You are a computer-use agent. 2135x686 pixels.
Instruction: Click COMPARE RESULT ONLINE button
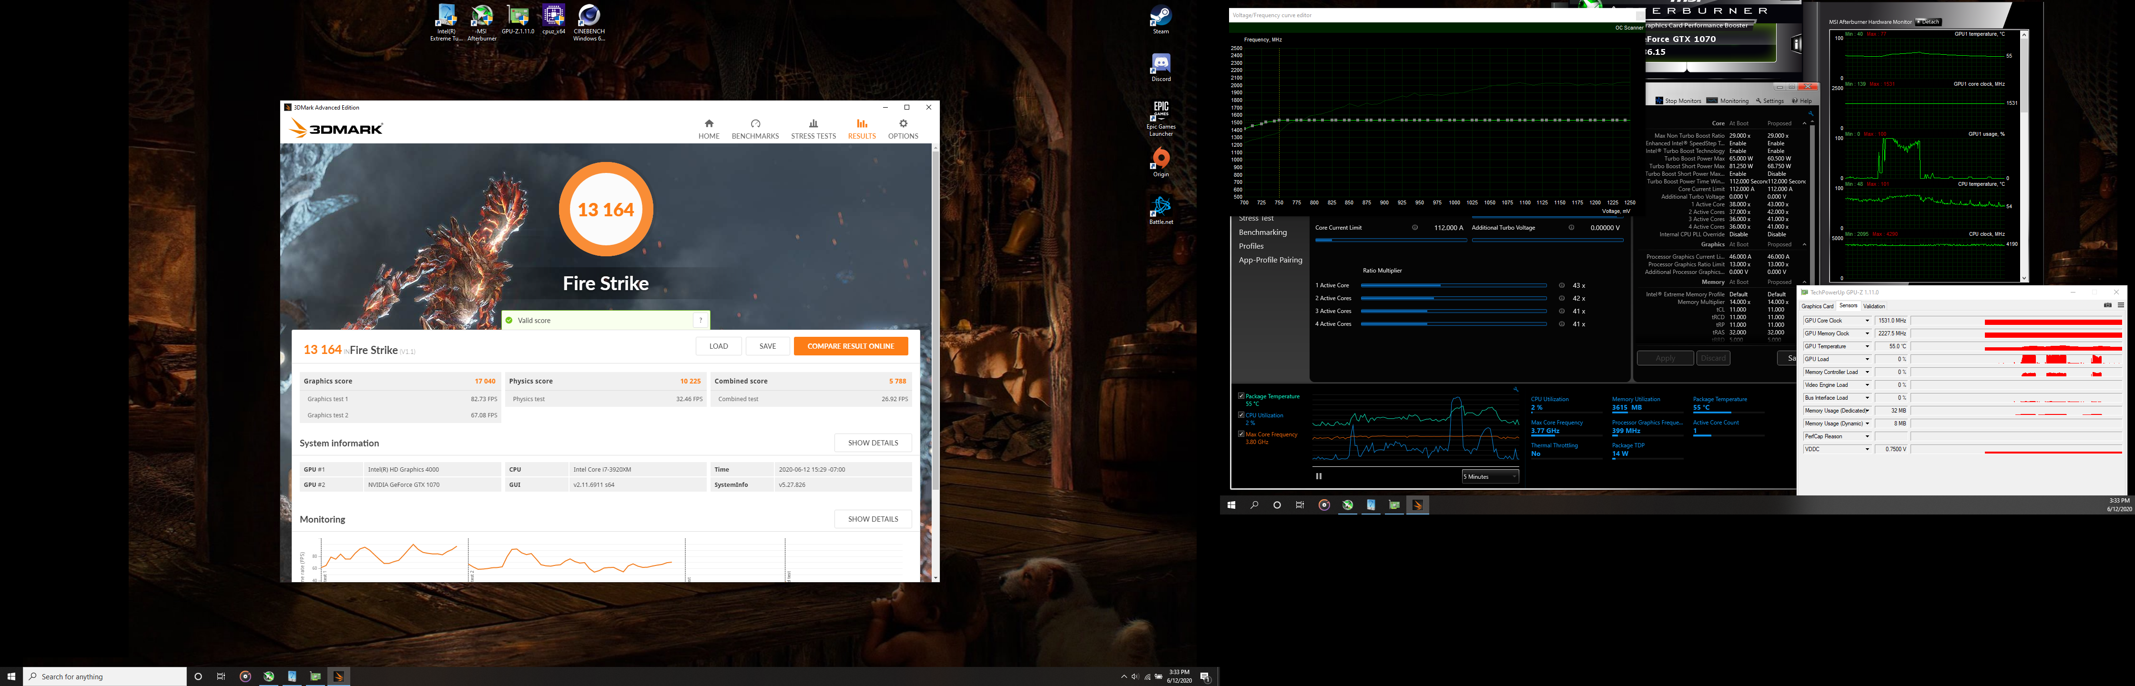click(x=850, y=346)
